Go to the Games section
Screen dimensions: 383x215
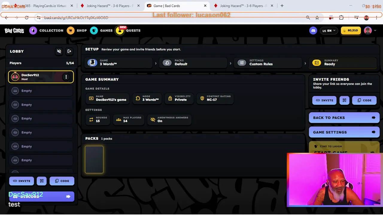pyautogui.click(x=101, y=30)
